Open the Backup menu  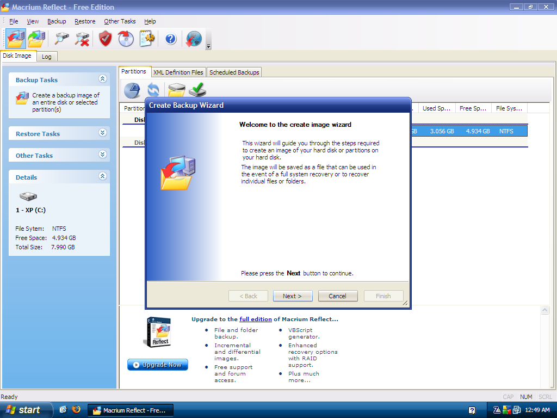57,21
